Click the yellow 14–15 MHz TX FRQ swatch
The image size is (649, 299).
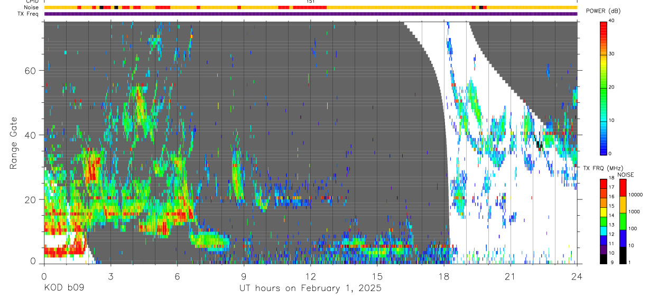(x=603, y=211)
